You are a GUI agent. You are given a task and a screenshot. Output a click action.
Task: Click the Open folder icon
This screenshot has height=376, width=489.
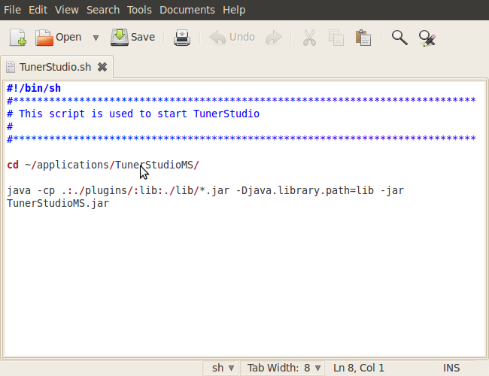tap(44, 38)
